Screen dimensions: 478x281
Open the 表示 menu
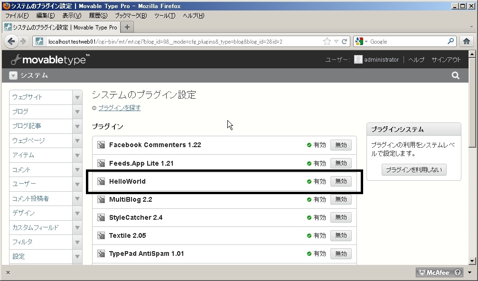pos(72,16)
